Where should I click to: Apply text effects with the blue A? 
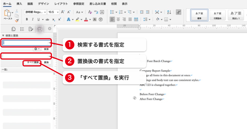pyautogui.click(x=69, y=19)
